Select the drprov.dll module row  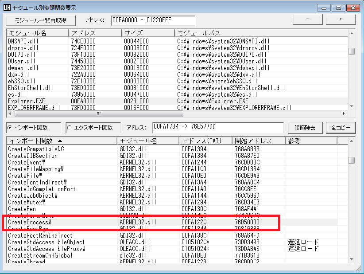point(178,48)
